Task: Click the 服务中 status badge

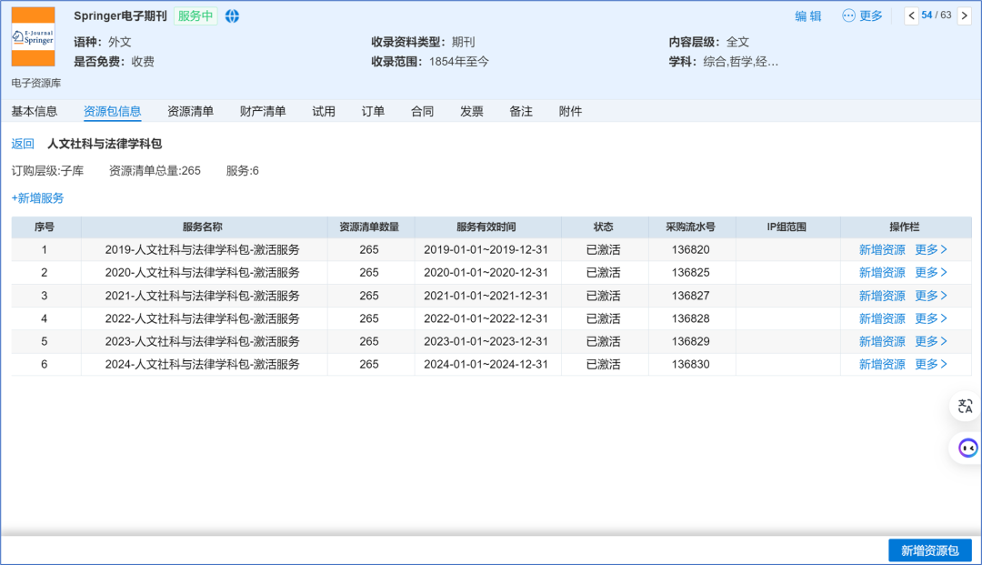Action: coord(195,16)
